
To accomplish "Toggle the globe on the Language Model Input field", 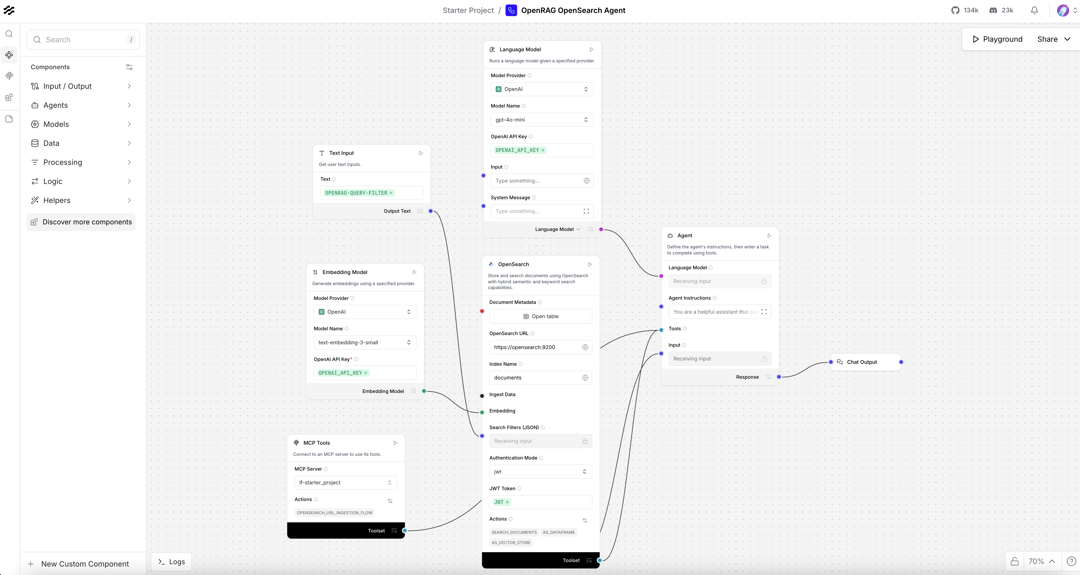I will [586, 180].
